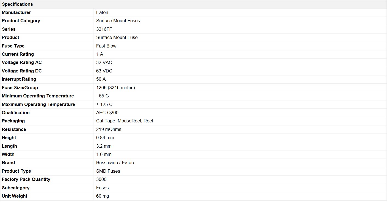Image resolution: width=387 pixels, height=202 pixels.
Task: Click the 63 VDC value
Action: click(104, 71)
